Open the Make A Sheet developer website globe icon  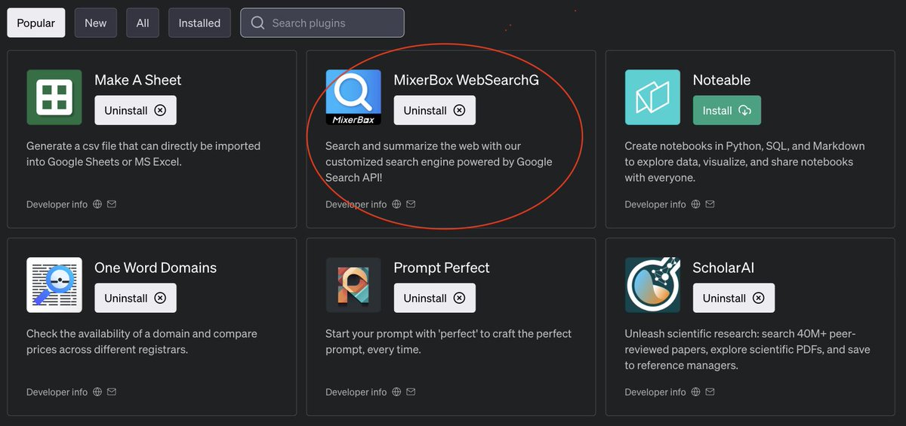97,204
